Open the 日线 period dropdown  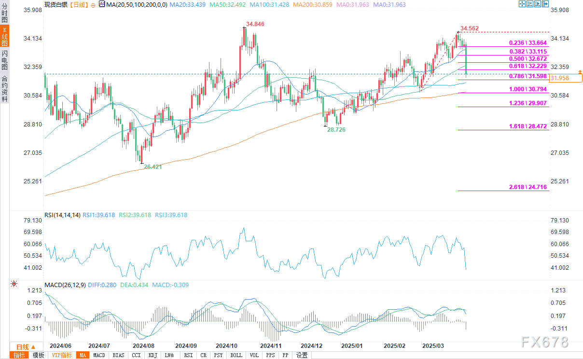[x=26, y=347]
